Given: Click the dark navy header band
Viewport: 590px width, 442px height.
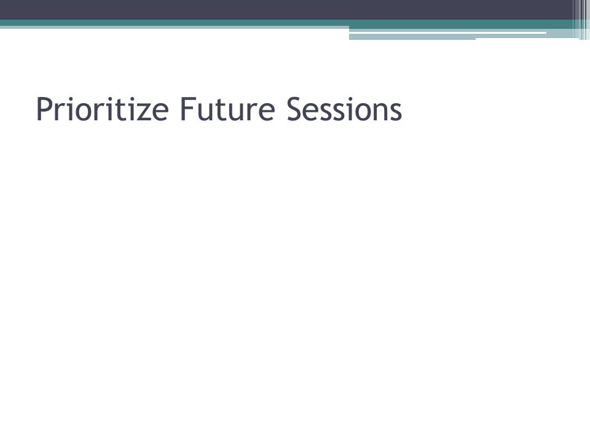Looking at the screenshot, I should [286, 10].
